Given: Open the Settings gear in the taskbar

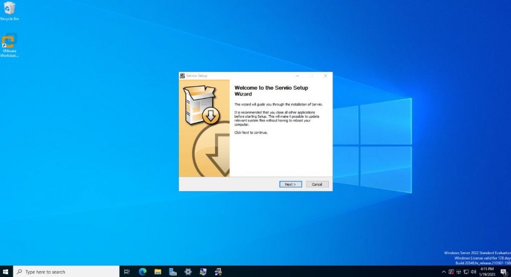Looking at the screenshot, I should [188, 272].
